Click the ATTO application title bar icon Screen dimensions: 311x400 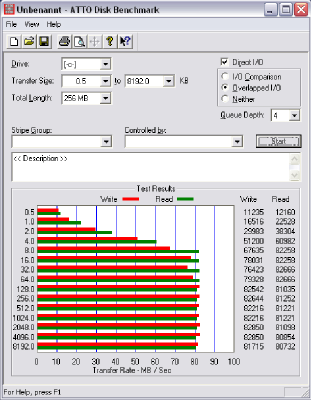(x=9, y=9)
